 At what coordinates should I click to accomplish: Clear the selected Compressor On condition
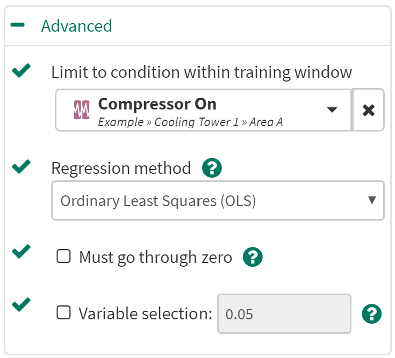pyautogui.click(x=368, y=110)
